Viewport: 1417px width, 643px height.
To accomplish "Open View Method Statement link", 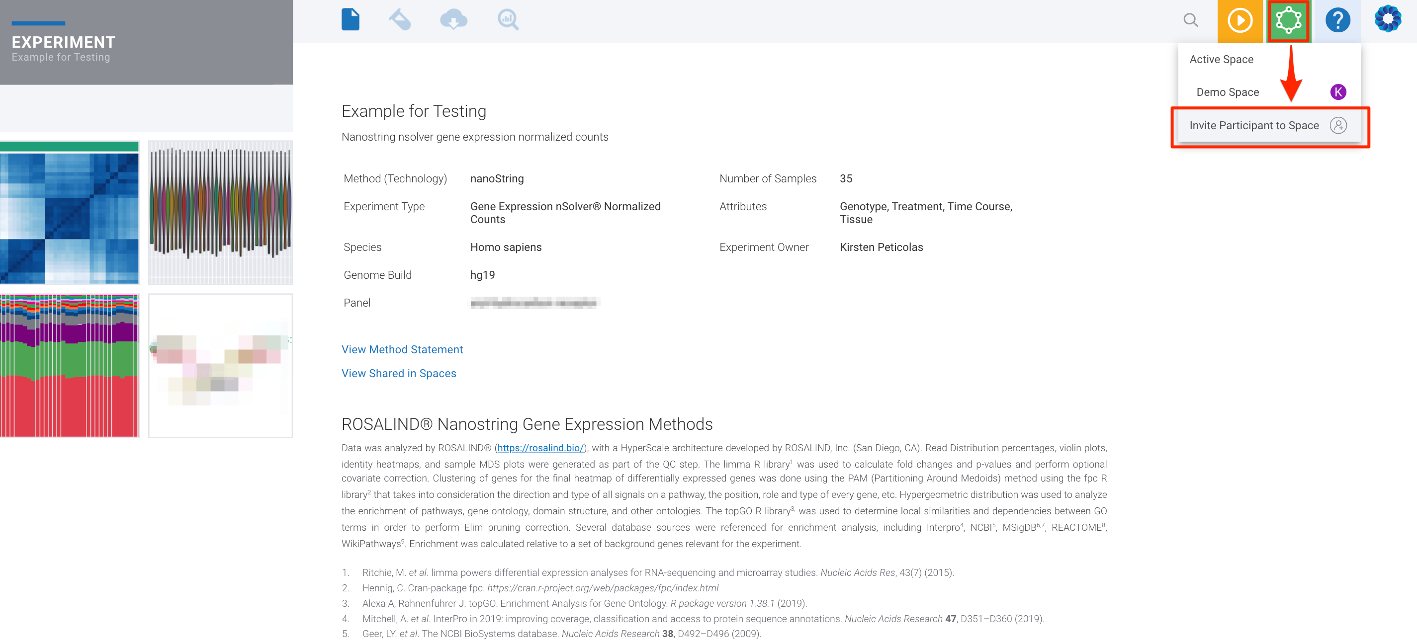I will click(x=402, y=349).
